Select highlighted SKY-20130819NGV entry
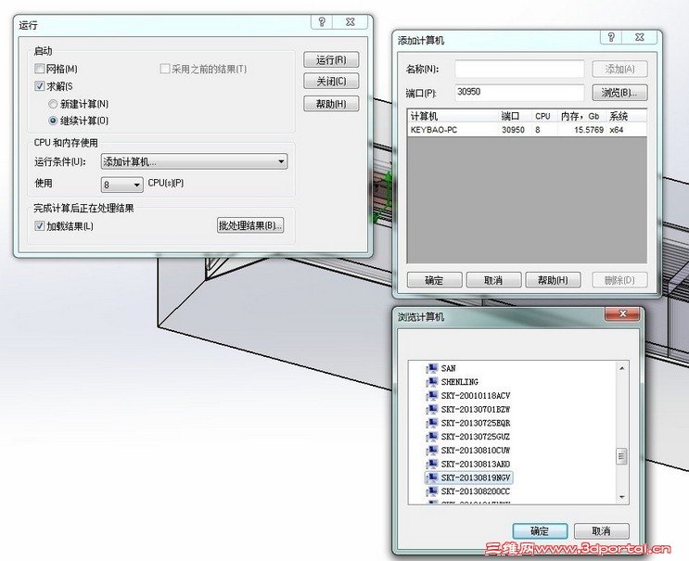689x561 pixels. 476,478
